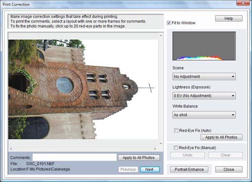The image size is (252, 182).
Task: Click the Previous button
Action: [x=128, y=169]
